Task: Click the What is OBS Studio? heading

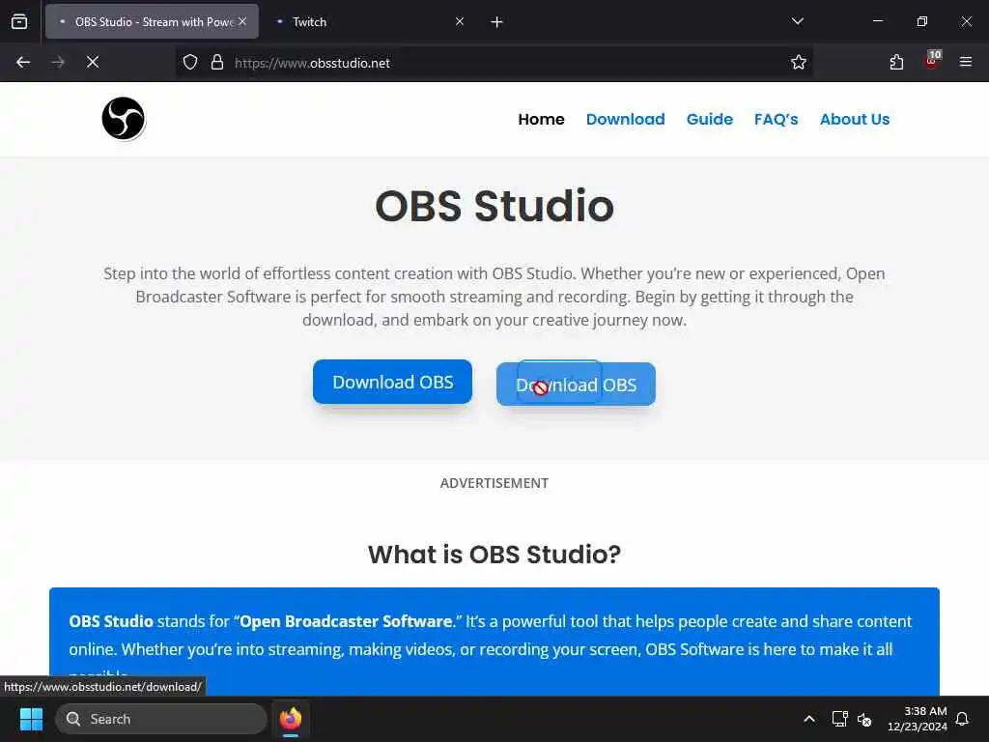Action: pyautogui.click(x=494, y=554)
